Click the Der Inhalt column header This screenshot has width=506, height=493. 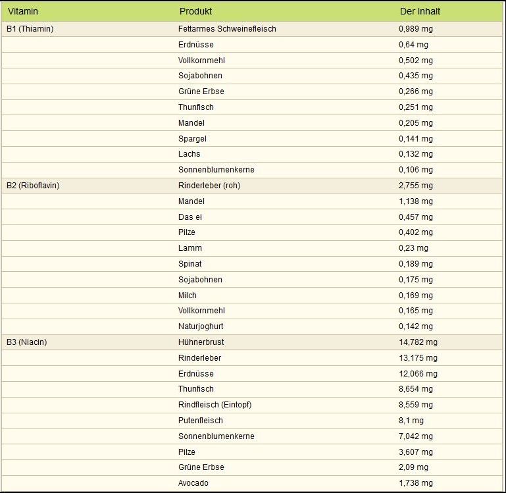pos(420,11)
